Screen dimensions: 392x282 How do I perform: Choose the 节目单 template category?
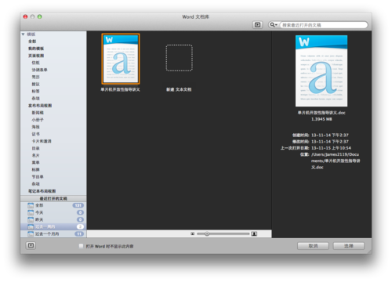pyautogui.click(x=38, y=177)
